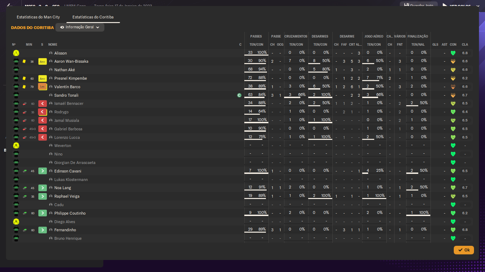
Task: Click the Ver Golos button
Action: click(460, 6)
